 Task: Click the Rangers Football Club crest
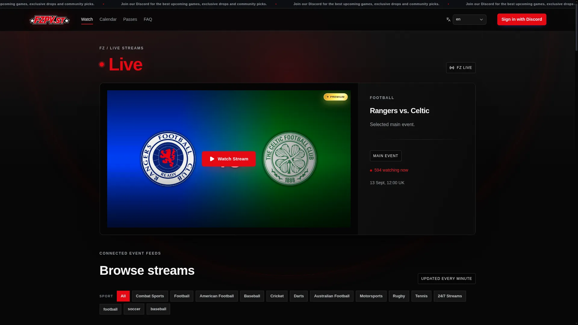[x=168, y=159]
